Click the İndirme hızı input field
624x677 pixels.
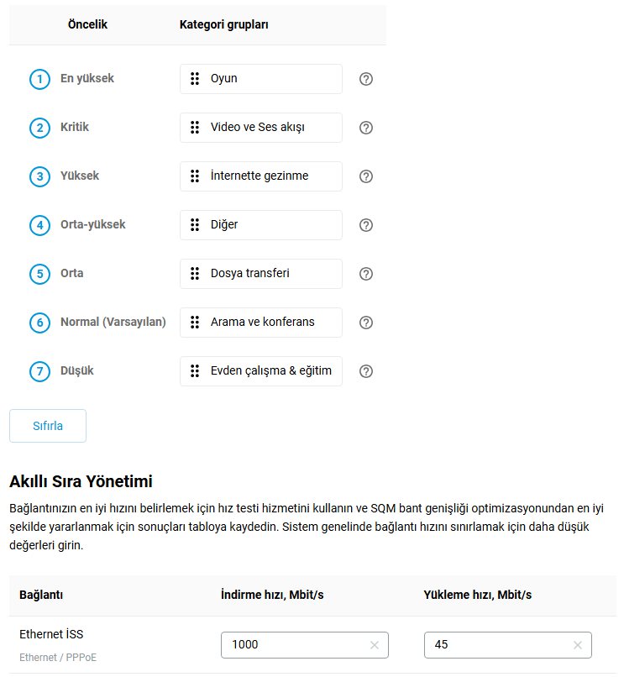coord(305,645)
